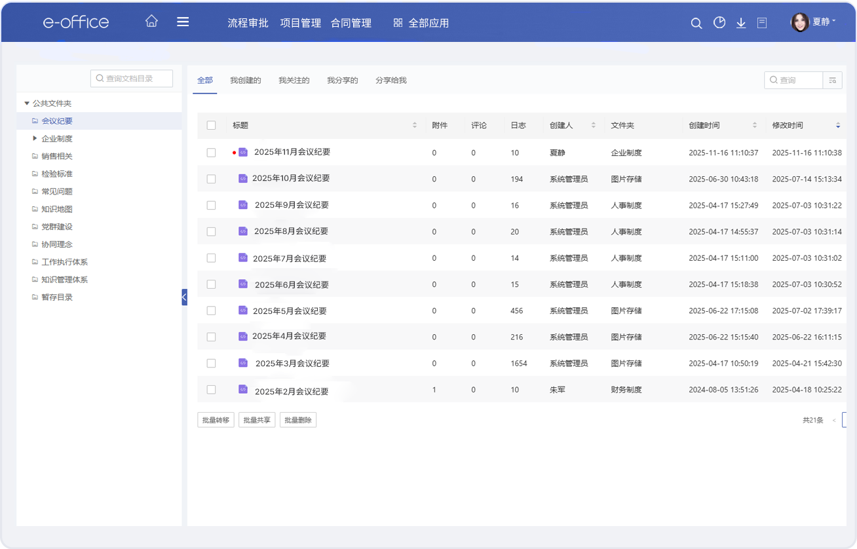This screenshot has width=857, height=549.
Task: Open the clock icon in header
Action: tap(719, 23)
